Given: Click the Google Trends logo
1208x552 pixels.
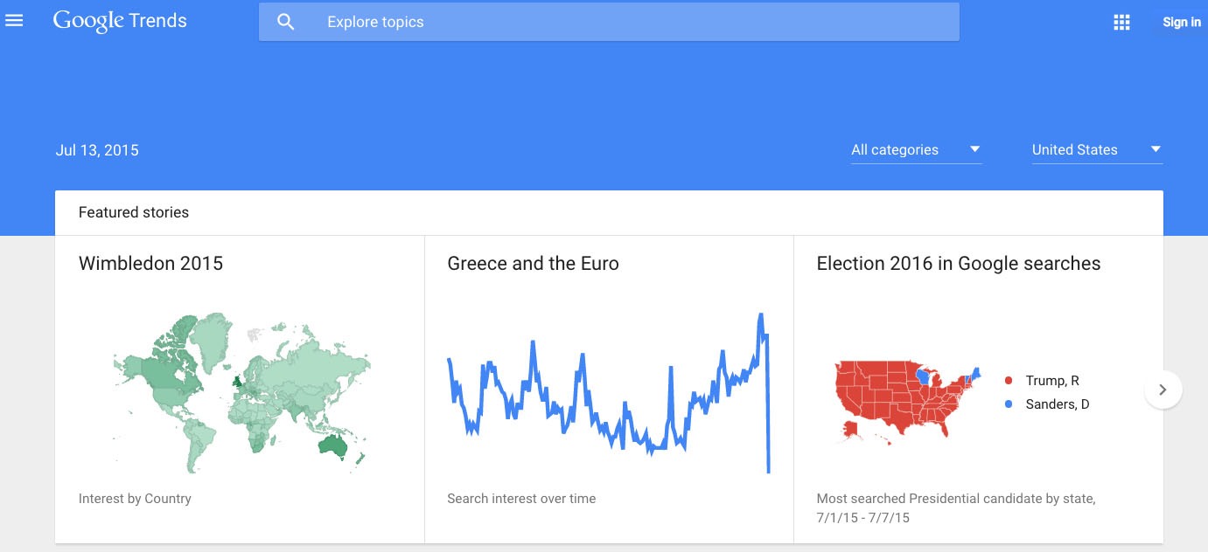Looking at the screenshot, I should (119, 20).
